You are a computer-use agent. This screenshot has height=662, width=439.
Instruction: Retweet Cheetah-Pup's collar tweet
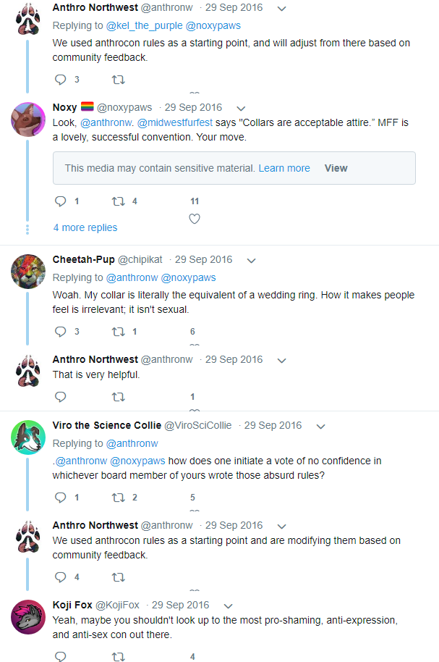click(x=119, y=332)
